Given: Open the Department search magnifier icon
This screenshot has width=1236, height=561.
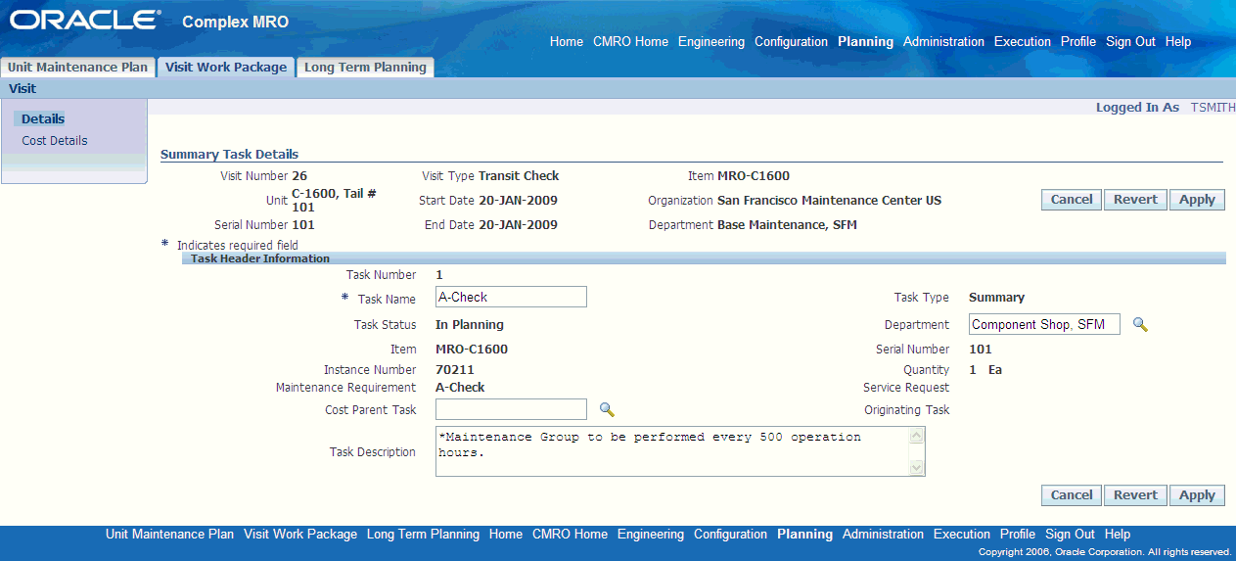Looking at the screenshot, I should click(x=1140, y=324).
